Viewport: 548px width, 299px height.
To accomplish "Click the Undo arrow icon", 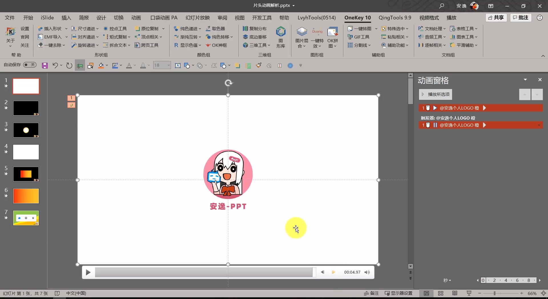I will 55,66.
